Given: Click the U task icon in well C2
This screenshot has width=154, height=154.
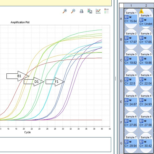Looking at the screenshot, I should 141,59.
